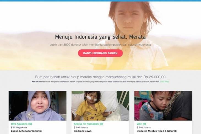Open Umi Agustini's patient photo
Viewport: 201px width, 134px height.
pos(37,106)
